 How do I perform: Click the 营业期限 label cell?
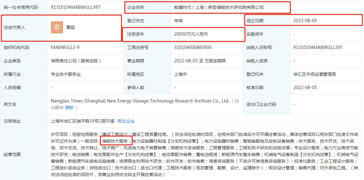(147, 61)
